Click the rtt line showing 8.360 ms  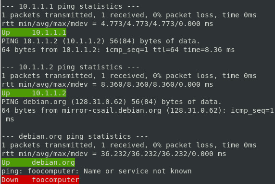click(x=107, y=84)
